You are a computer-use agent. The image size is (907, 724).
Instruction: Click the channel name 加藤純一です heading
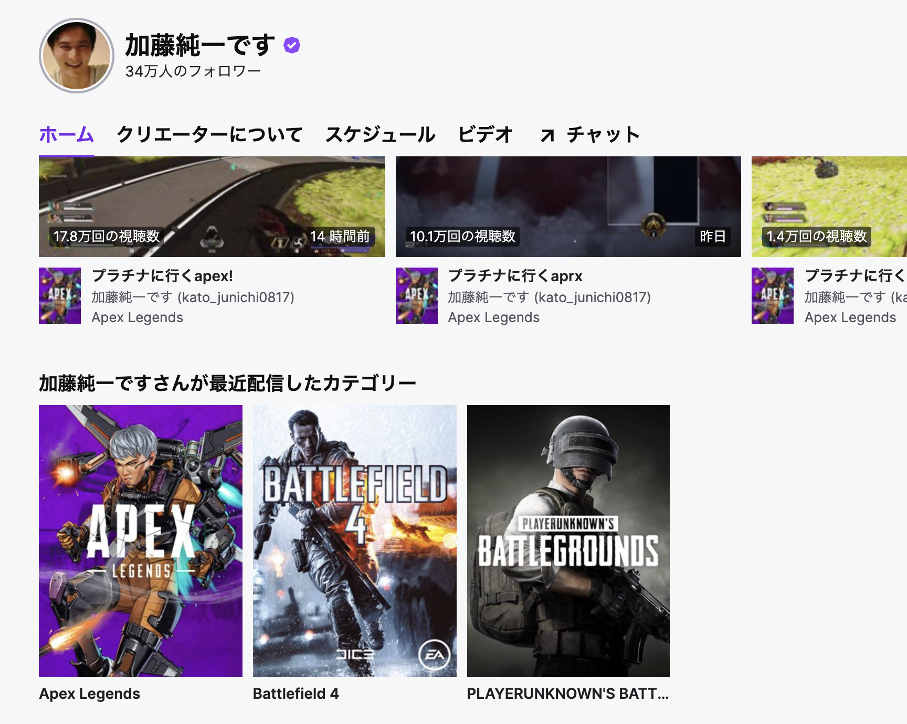200,45
